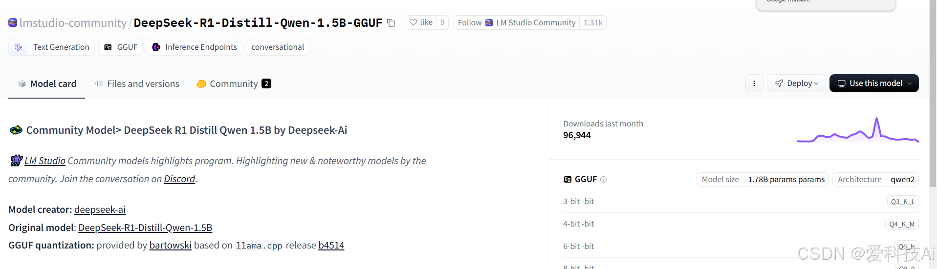Open the Community tab
The image size is (937, 269).
(x=234, y=84)
